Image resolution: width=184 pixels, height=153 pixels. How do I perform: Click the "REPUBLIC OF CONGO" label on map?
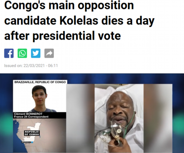click(32, 133)
